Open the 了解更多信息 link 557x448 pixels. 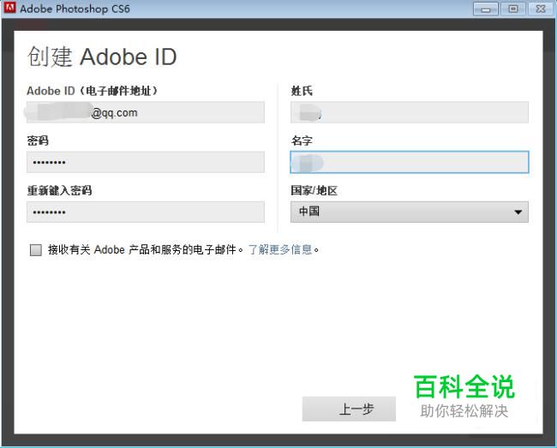[x=280, y=249]
